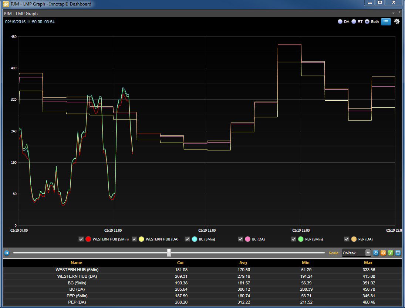Click Max value 458.70
Screen dimensions: 405x308
pos(369,289)
